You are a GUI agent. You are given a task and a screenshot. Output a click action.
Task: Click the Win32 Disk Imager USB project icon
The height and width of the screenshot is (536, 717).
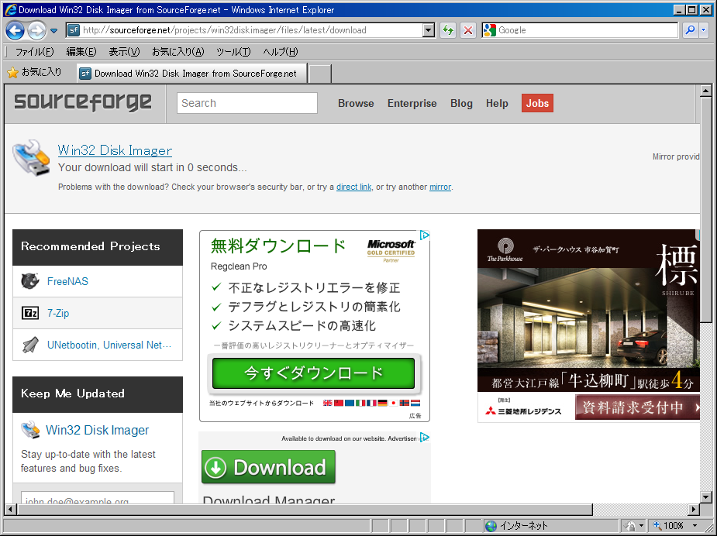pyautogui.click(x=31, y=158)
